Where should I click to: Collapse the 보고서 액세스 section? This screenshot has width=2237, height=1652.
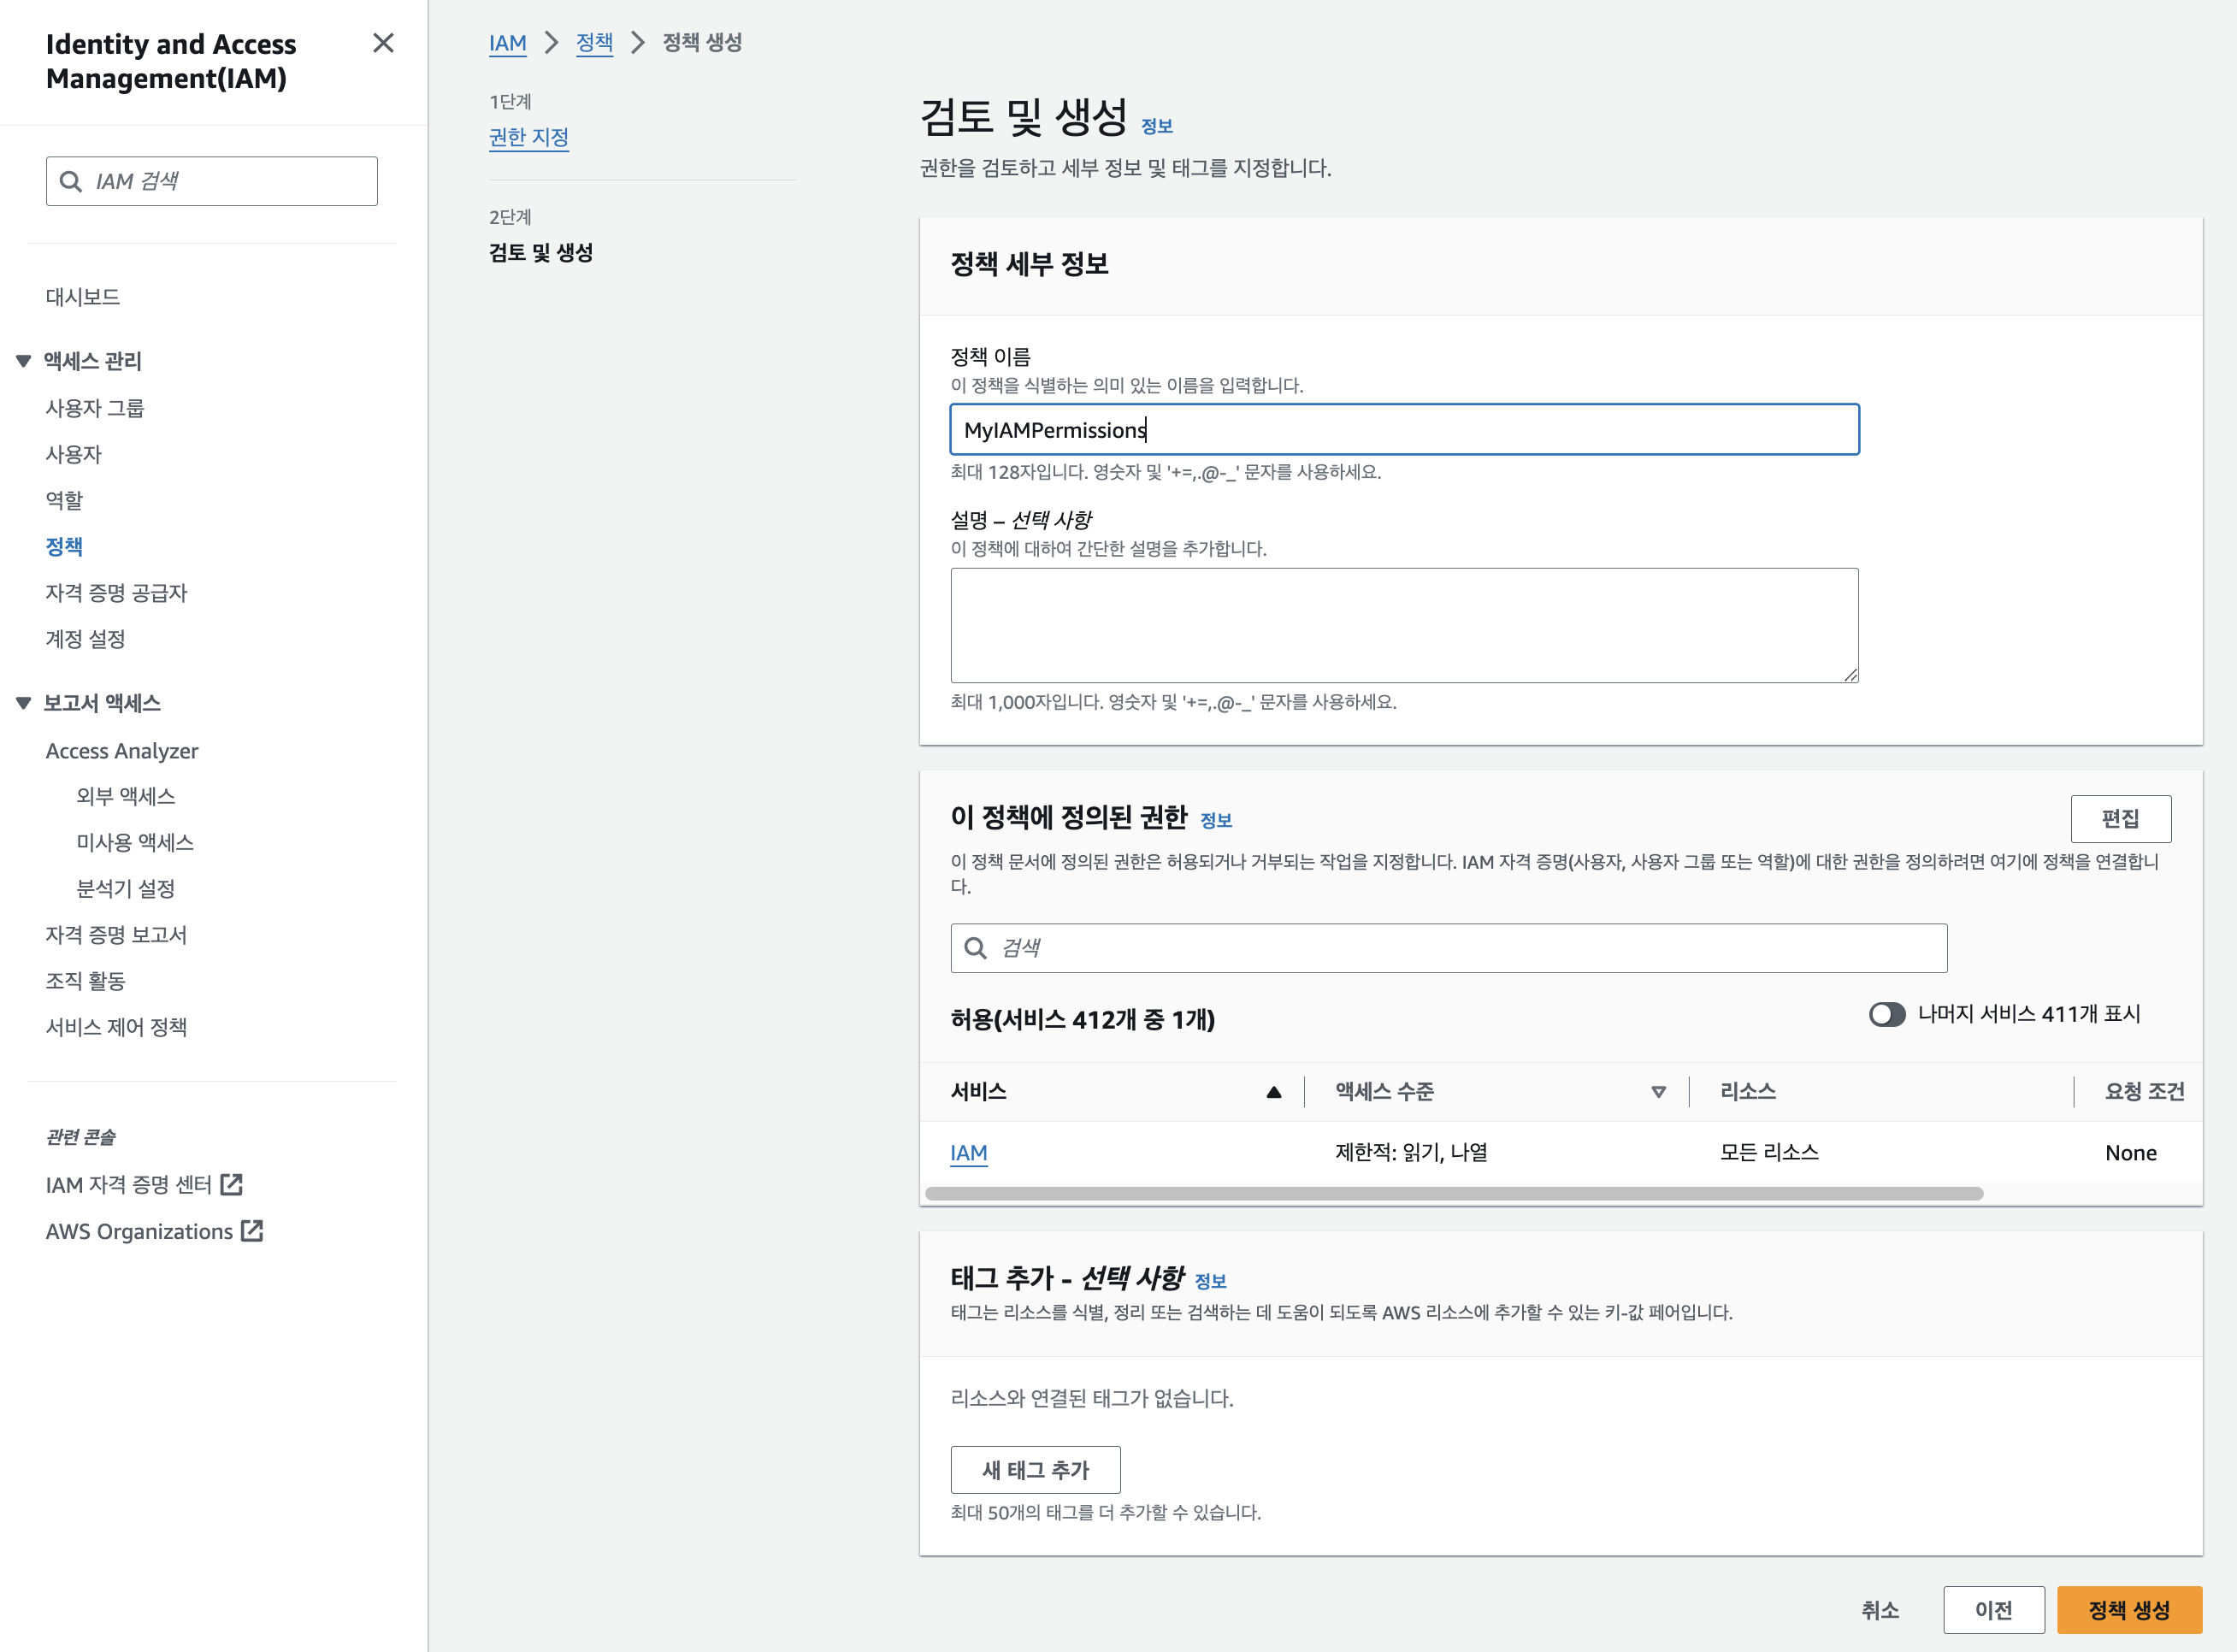pos(24,703)
